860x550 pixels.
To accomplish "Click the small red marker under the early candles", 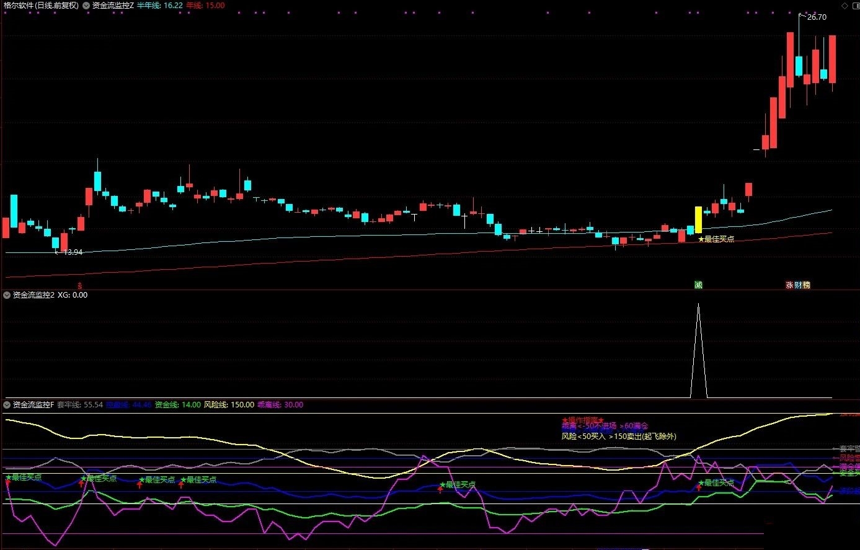I will click(79, 285).
